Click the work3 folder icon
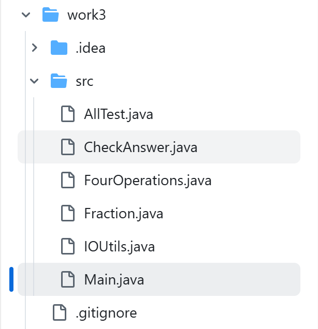This screenshot has width=318, height=329. point(50,15)
